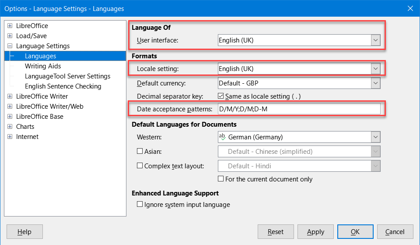The image size is (420, 245).
Task: Click the Cancel button
Action: [x=395, y=231]
